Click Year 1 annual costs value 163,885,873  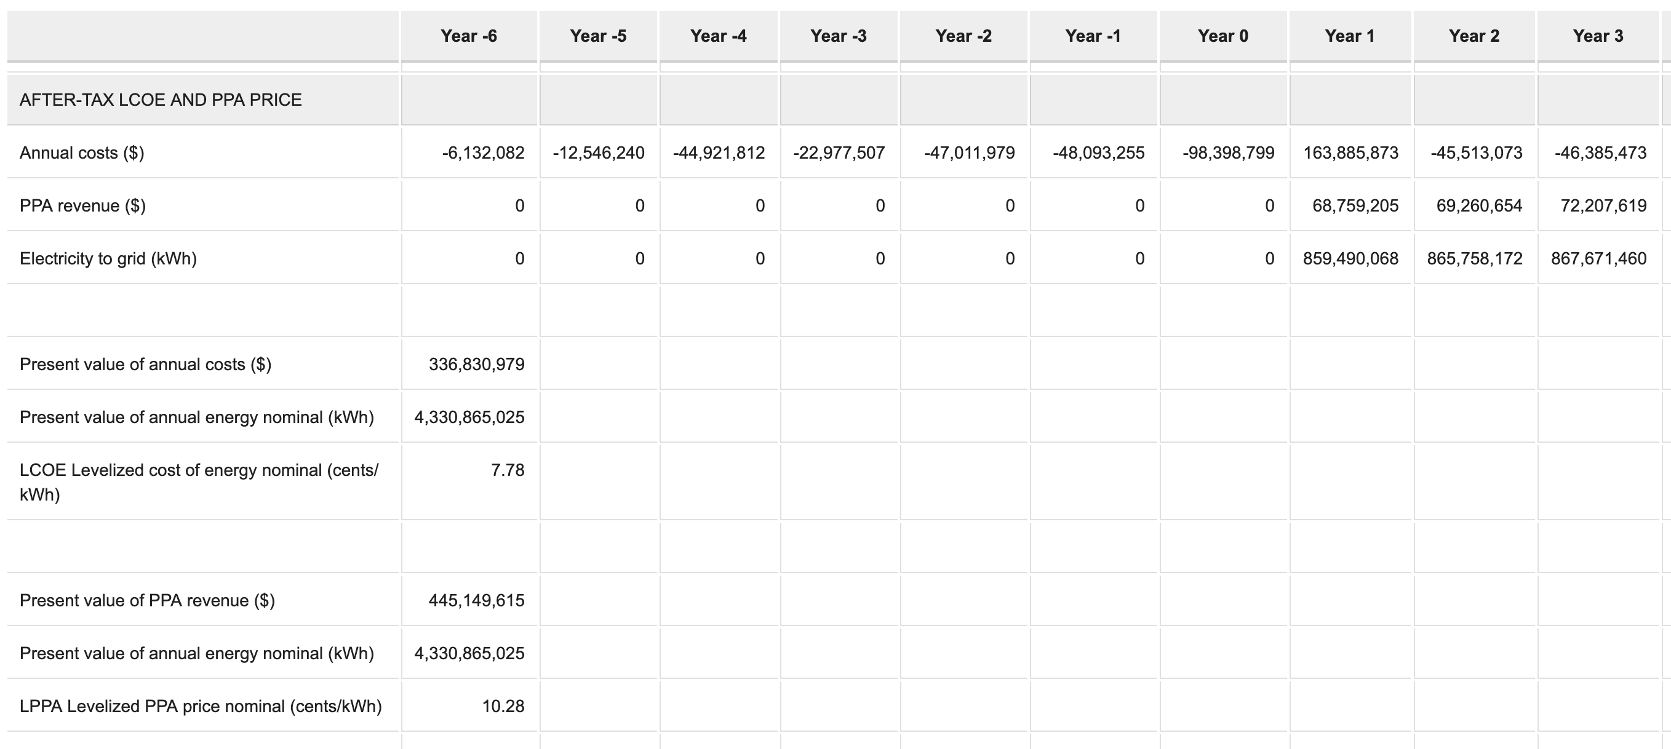pyautogui.click(x=1350, y=153)
